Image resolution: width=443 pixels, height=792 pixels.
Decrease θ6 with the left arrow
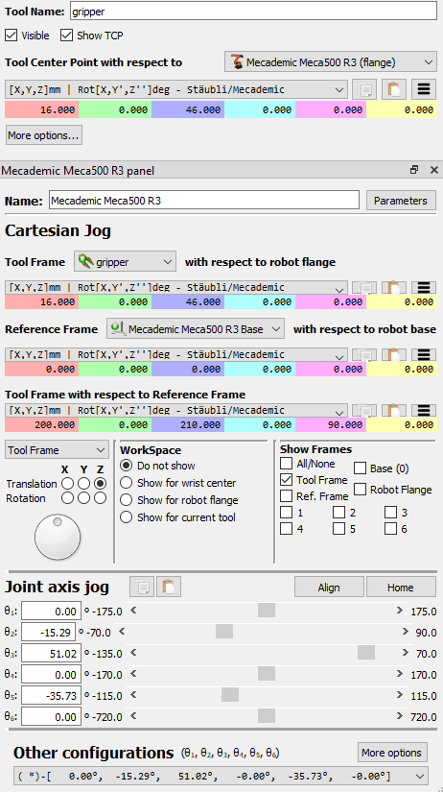(133, 716)
